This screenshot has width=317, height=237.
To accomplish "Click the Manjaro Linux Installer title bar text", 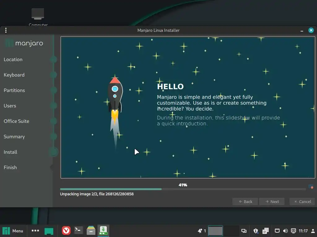I will point(158,30).
